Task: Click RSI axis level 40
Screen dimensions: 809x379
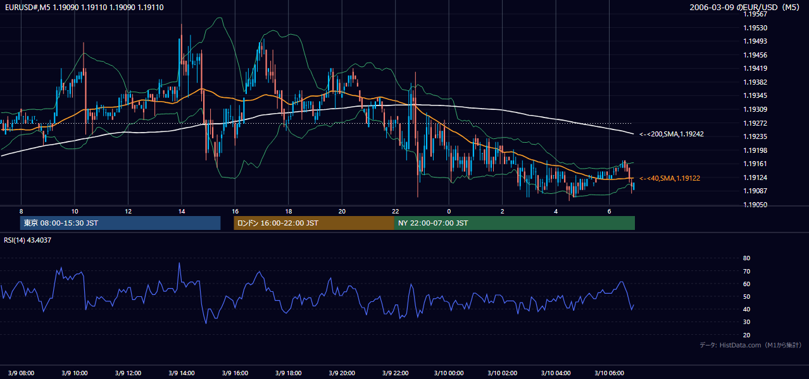Action: coord(746,309)
